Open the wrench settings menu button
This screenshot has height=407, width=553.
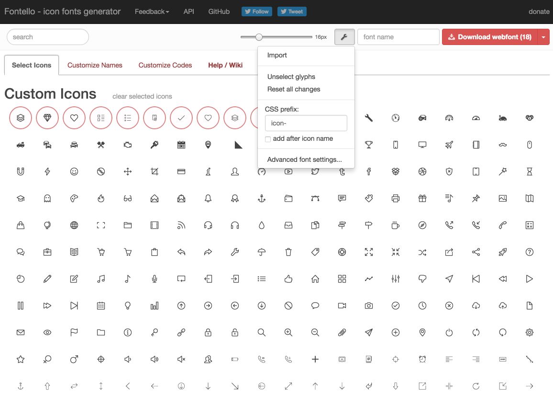(x=344, y=37)
